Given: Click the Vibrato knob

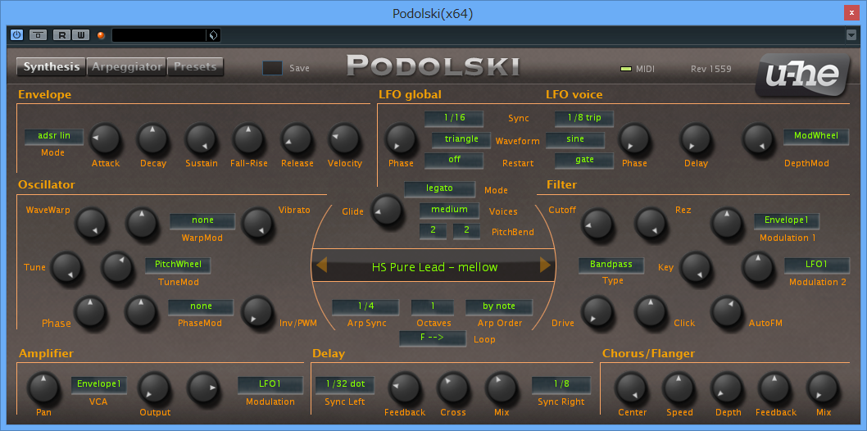Looking at the screenshot, I should [x=258, y=223].
